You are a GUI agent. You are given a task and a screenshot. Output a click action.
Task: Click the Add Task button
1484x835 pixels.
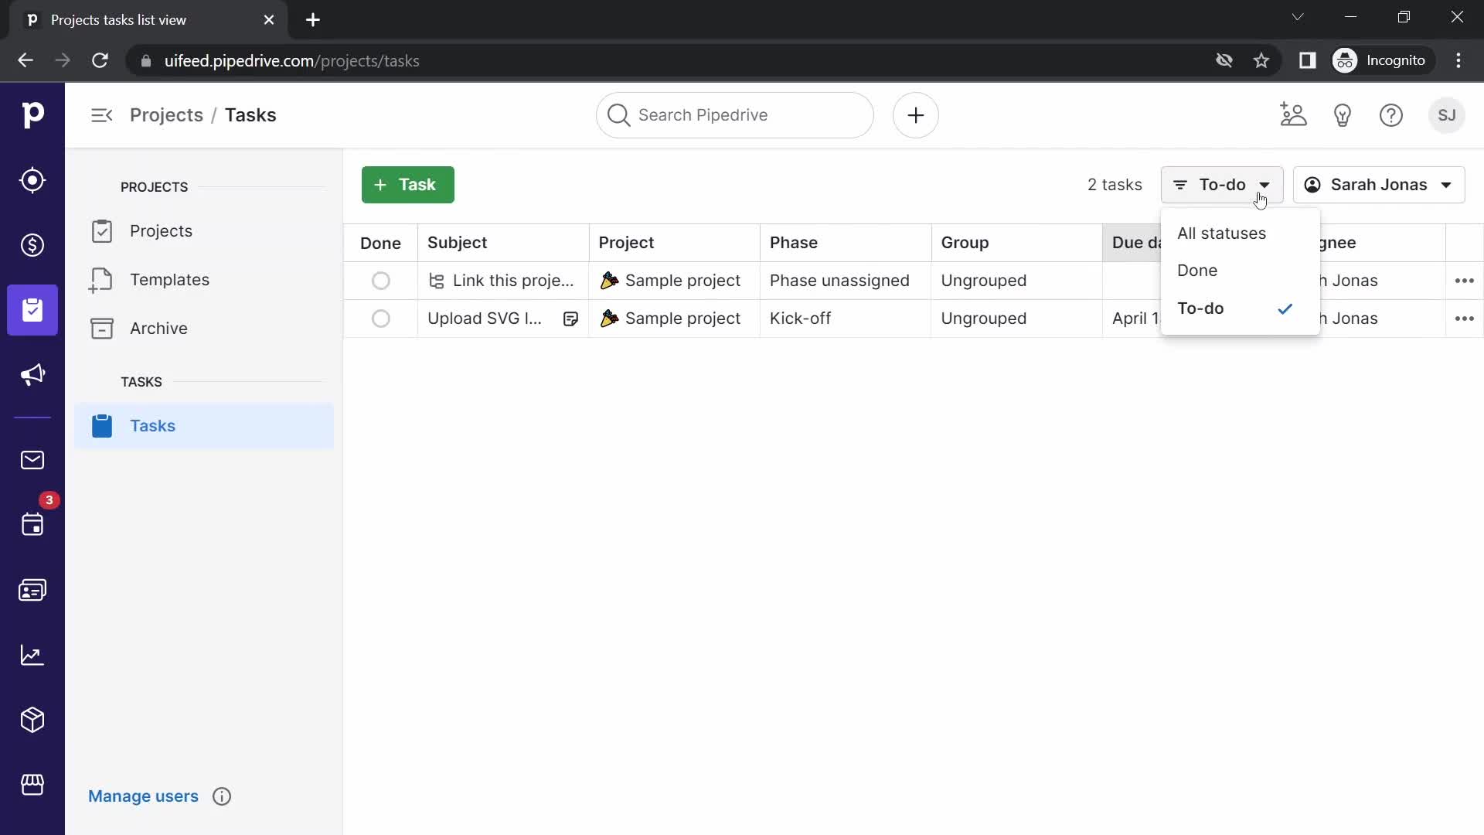(x=407, y=185)
